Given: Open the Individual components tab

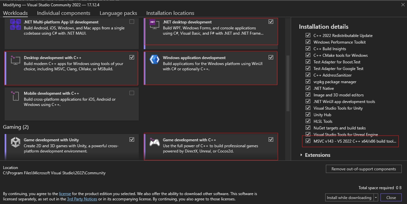Looking at the screenshot, I should 64,13.
